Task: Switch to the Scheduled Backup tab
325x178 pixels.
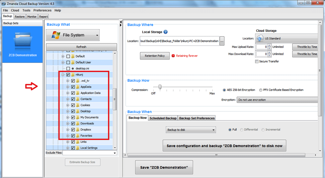Action: point(163,118)
